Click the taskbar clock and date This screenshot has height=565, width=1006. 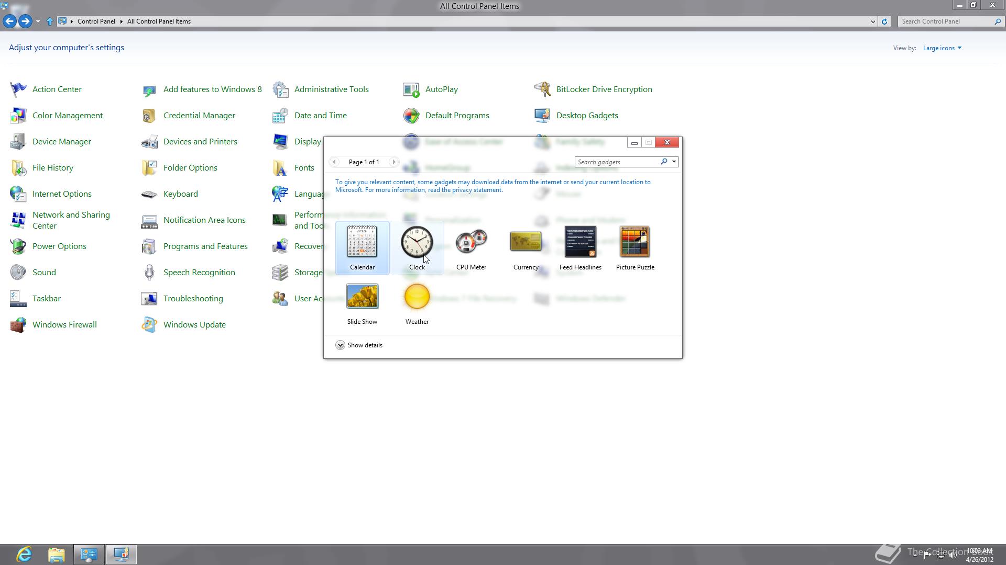(x=979, y=555)
